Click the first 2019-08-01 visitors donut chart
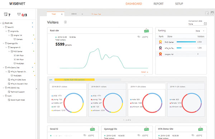The image size is (215, 139). (73, 103)
